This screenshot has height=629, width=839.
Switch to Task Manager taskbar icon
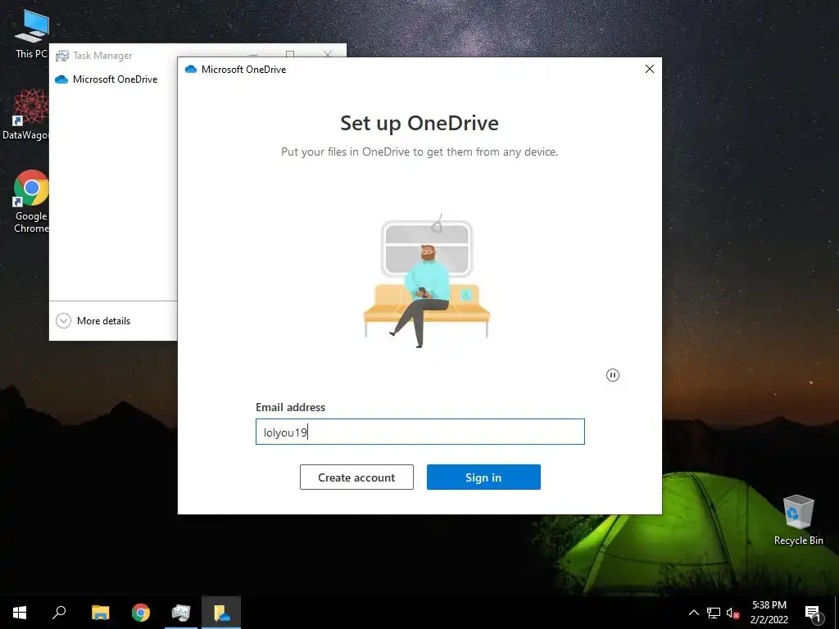tap(181, 613)
